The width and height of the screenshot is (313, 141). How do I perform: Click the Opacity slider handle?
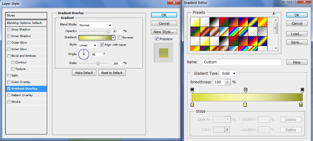point(108,31)
